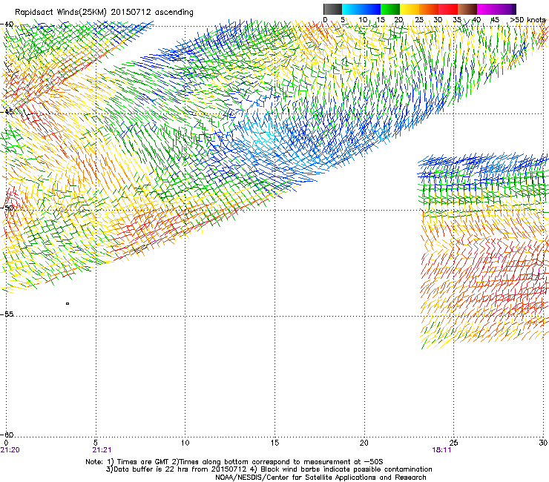Click the '20' longitude label on bottom axis
Viewport: 549px width, 482px height.
[364, 443]
